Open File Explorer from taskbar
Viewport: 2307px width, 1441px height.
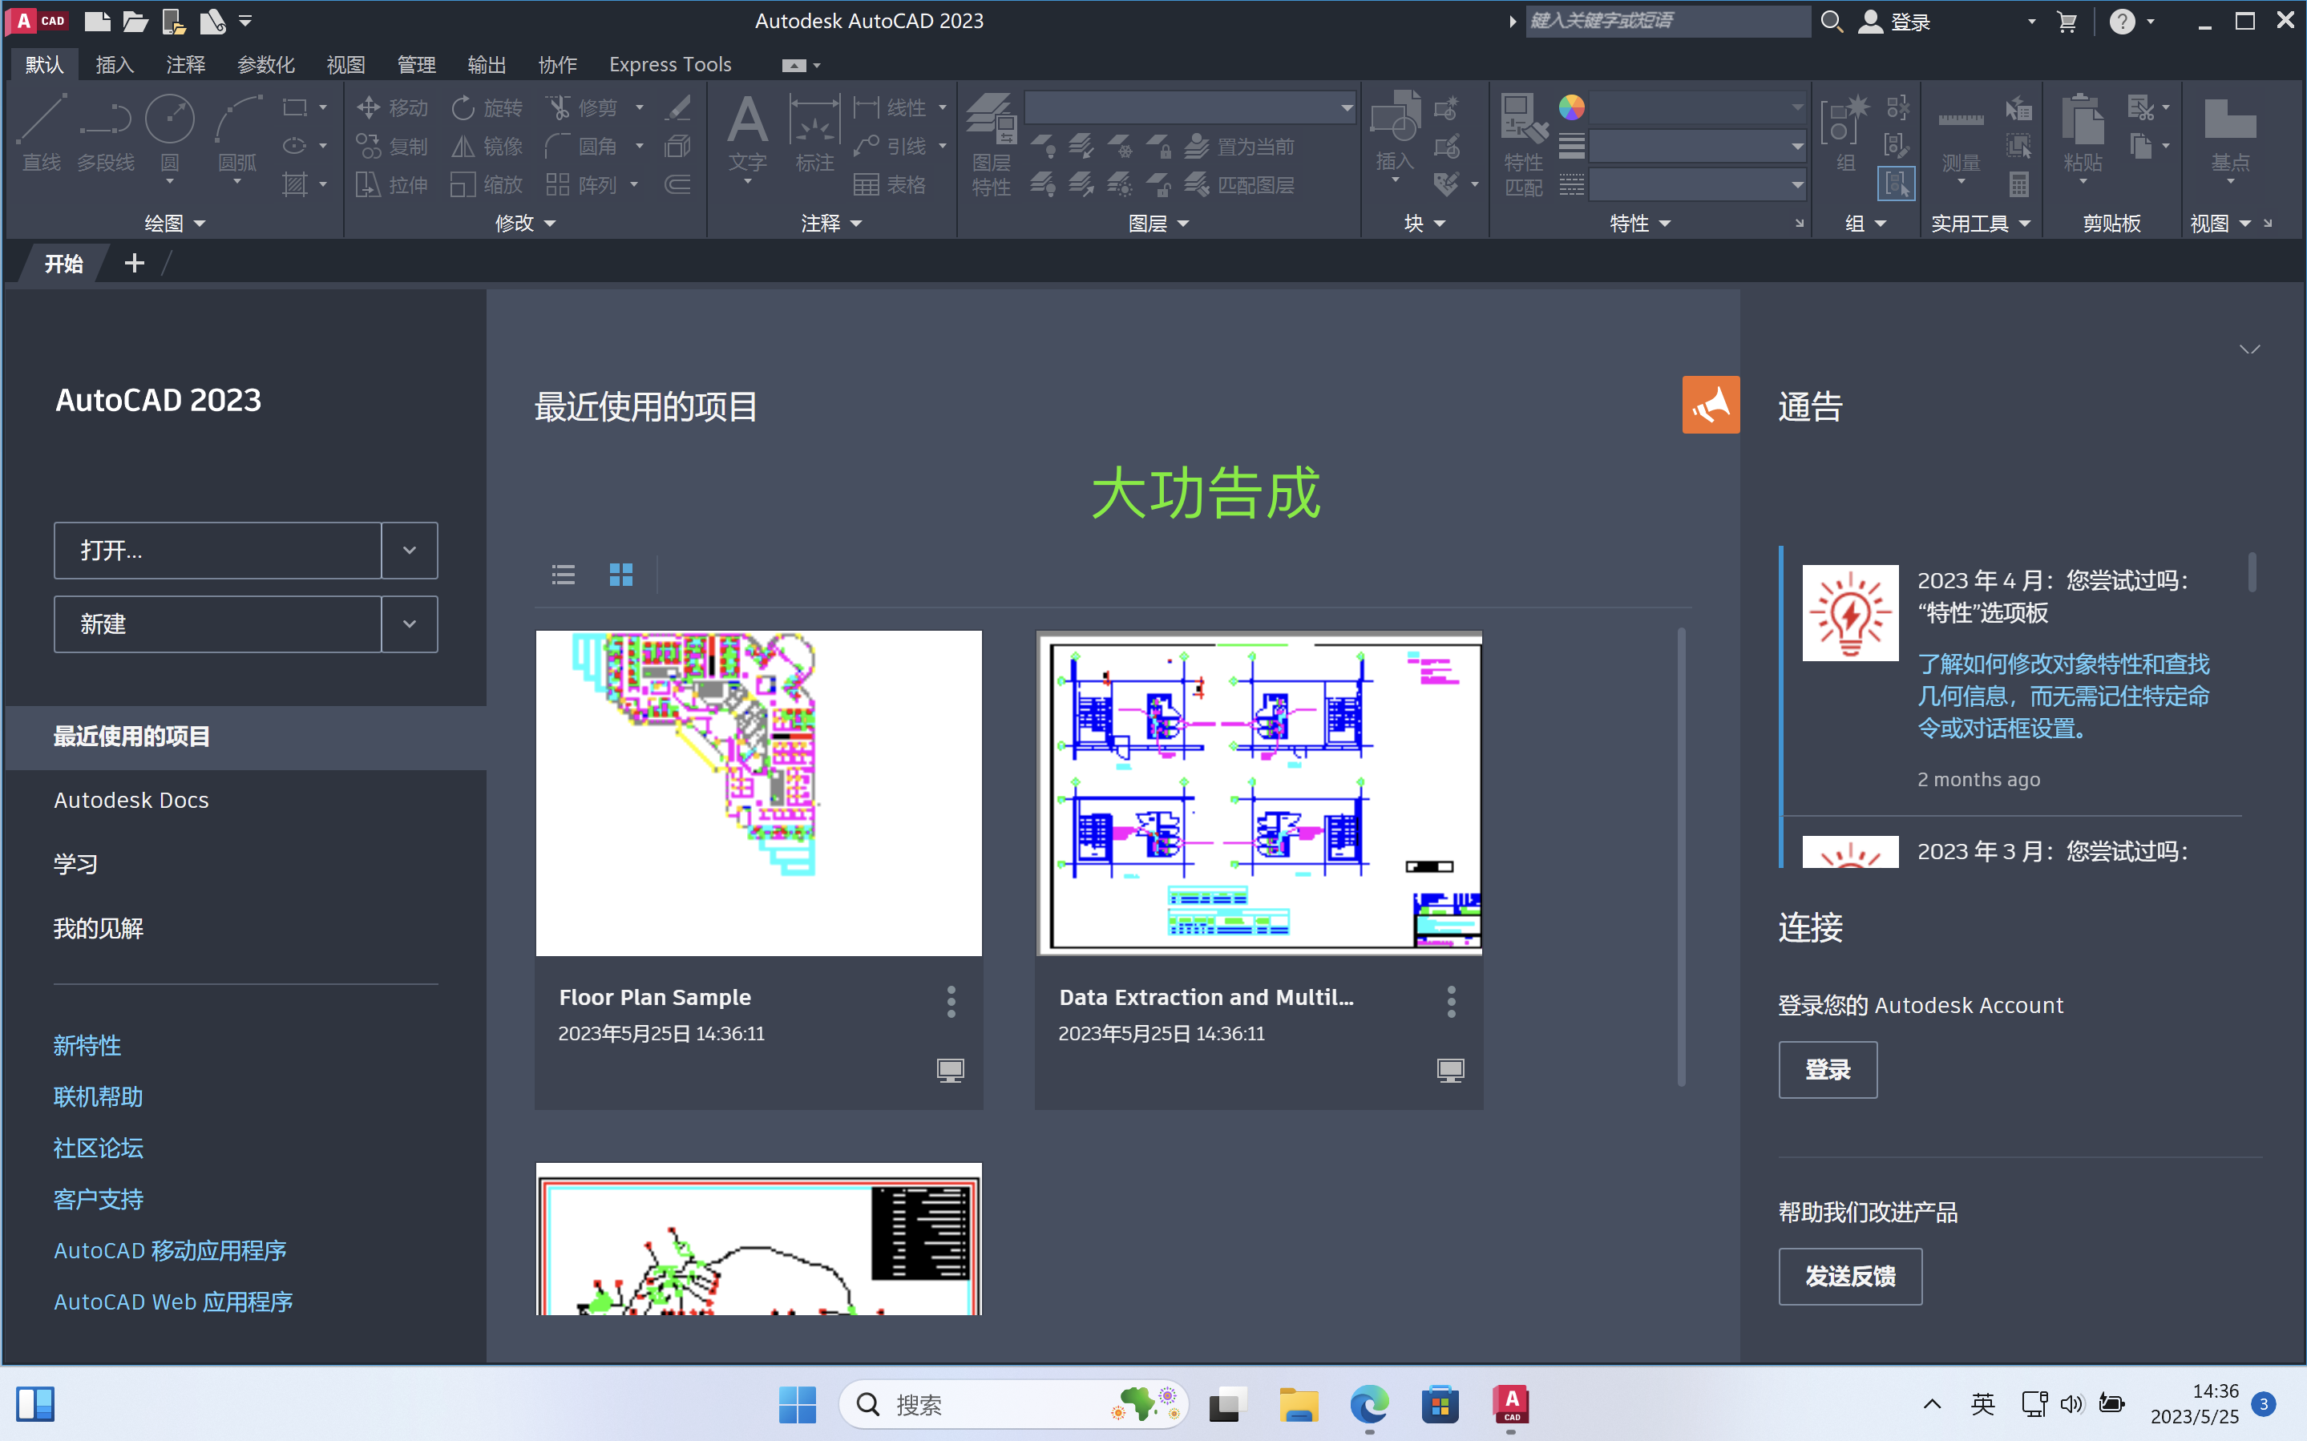[1299, 1405]
